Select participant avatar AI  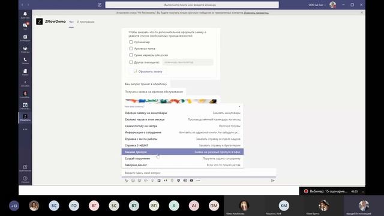tap(194, 206)
